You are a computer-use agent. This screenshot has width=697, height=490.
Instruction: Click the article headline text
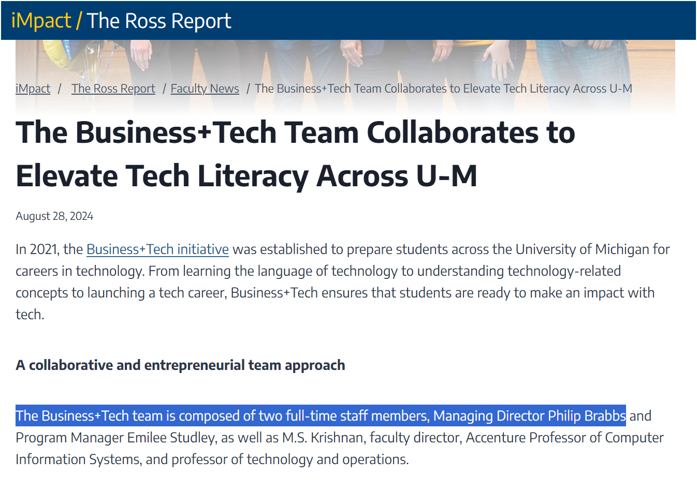(x=295, y=154)
